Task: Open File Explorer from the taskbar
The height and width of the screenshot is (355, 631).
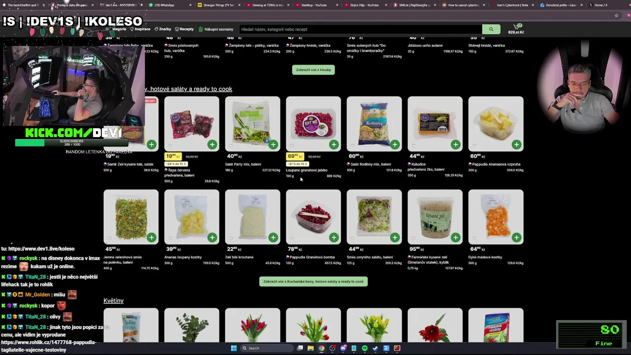Action: [311, 348]
